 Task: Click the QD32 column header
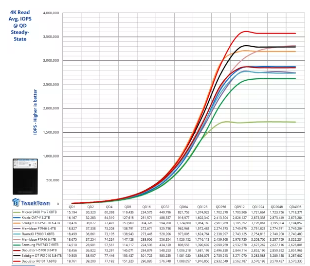(x=165, y=207)
